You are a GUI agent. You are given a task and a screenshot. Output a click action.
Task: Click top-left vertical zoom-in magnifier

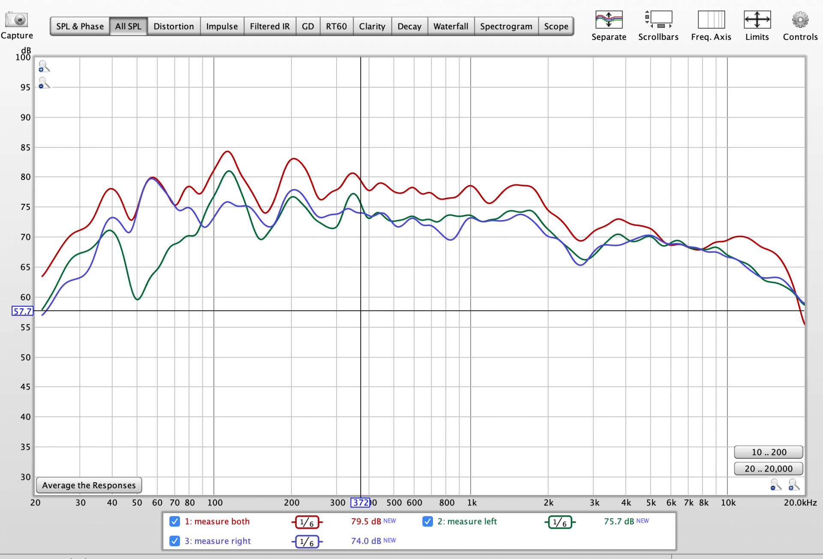[x=43, y=67]
